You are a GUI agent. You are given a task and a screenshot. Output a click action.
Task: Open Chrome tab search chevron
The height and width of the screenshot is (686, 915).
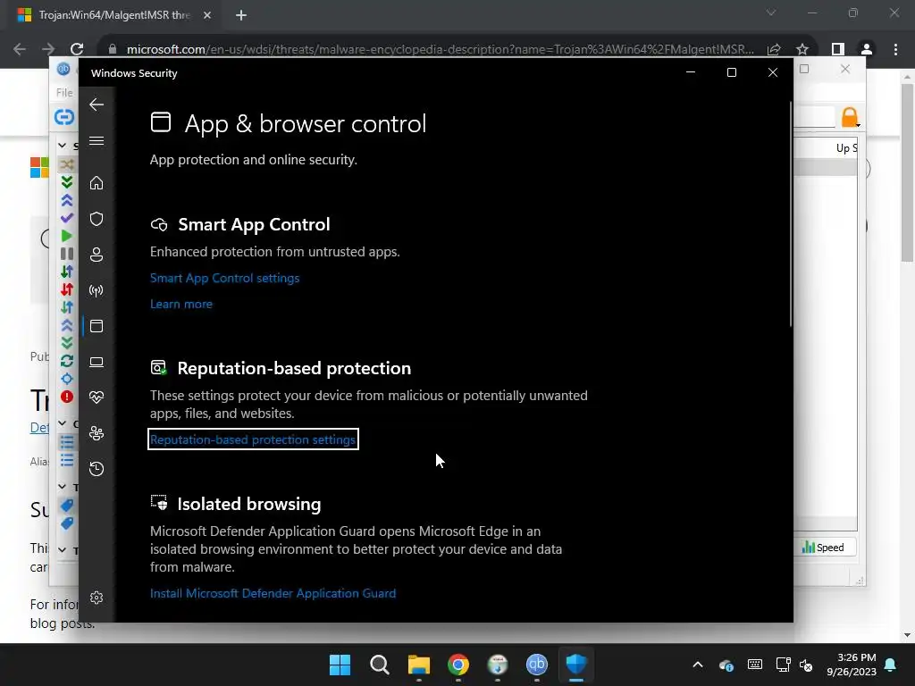(771, 13)
